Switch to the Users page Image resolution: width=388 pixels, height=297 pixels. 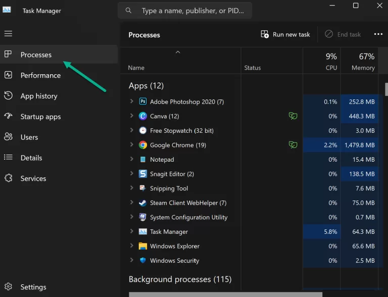[x=59, y=137]
